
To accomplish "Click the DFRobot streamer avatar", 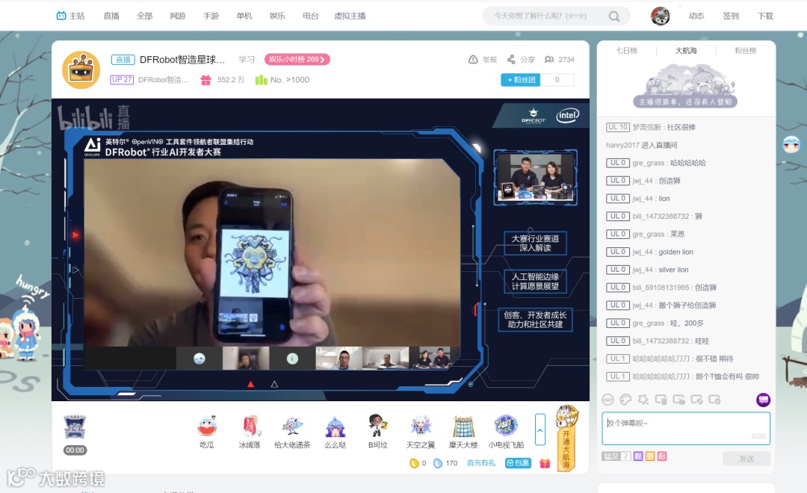I will (81, 70).
